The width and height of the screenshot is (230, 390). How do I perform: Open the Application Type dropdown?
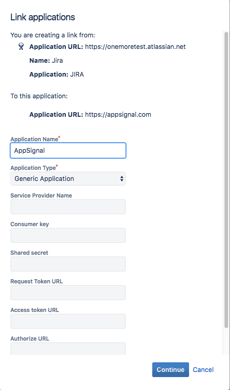(68, 179)
